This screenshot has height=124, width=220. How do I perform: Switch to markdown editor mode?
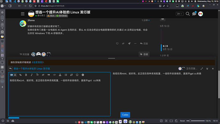12,75
